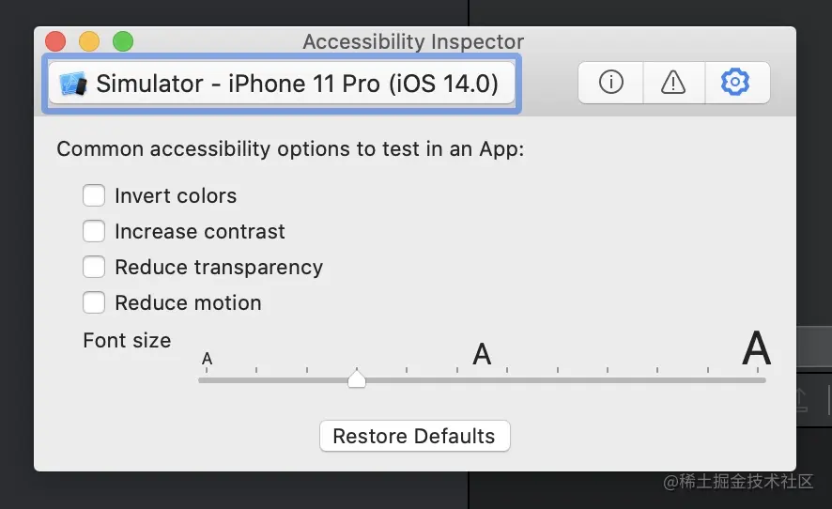Open the Simulator - iPhone 11 Pro target dropdown

click(x=282, y=84)
